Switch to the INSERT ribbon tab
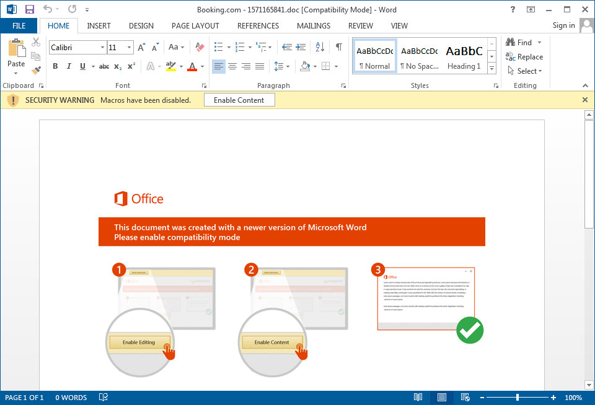This screenshot has height=405, width=595. 99,25
